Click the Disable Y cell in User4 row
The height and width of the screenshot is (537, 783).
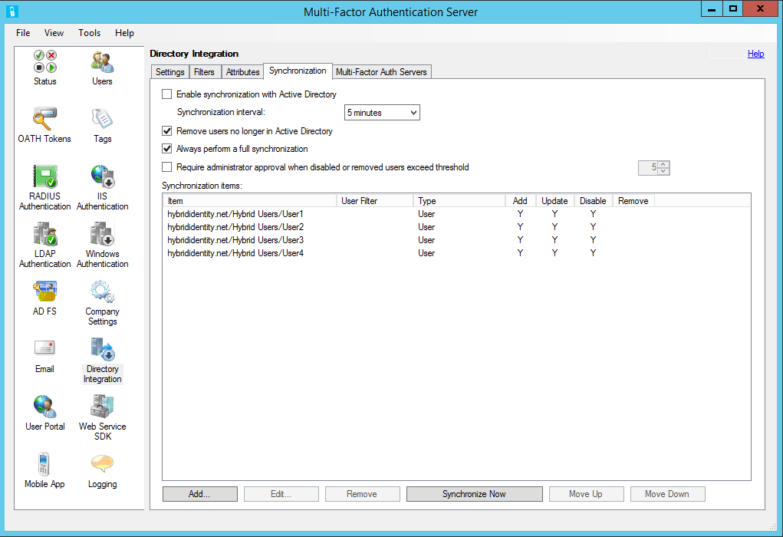coord(593,252)
